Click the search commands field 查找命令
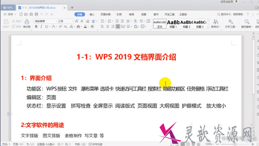 pyautogui.click(x=230, y=14)
